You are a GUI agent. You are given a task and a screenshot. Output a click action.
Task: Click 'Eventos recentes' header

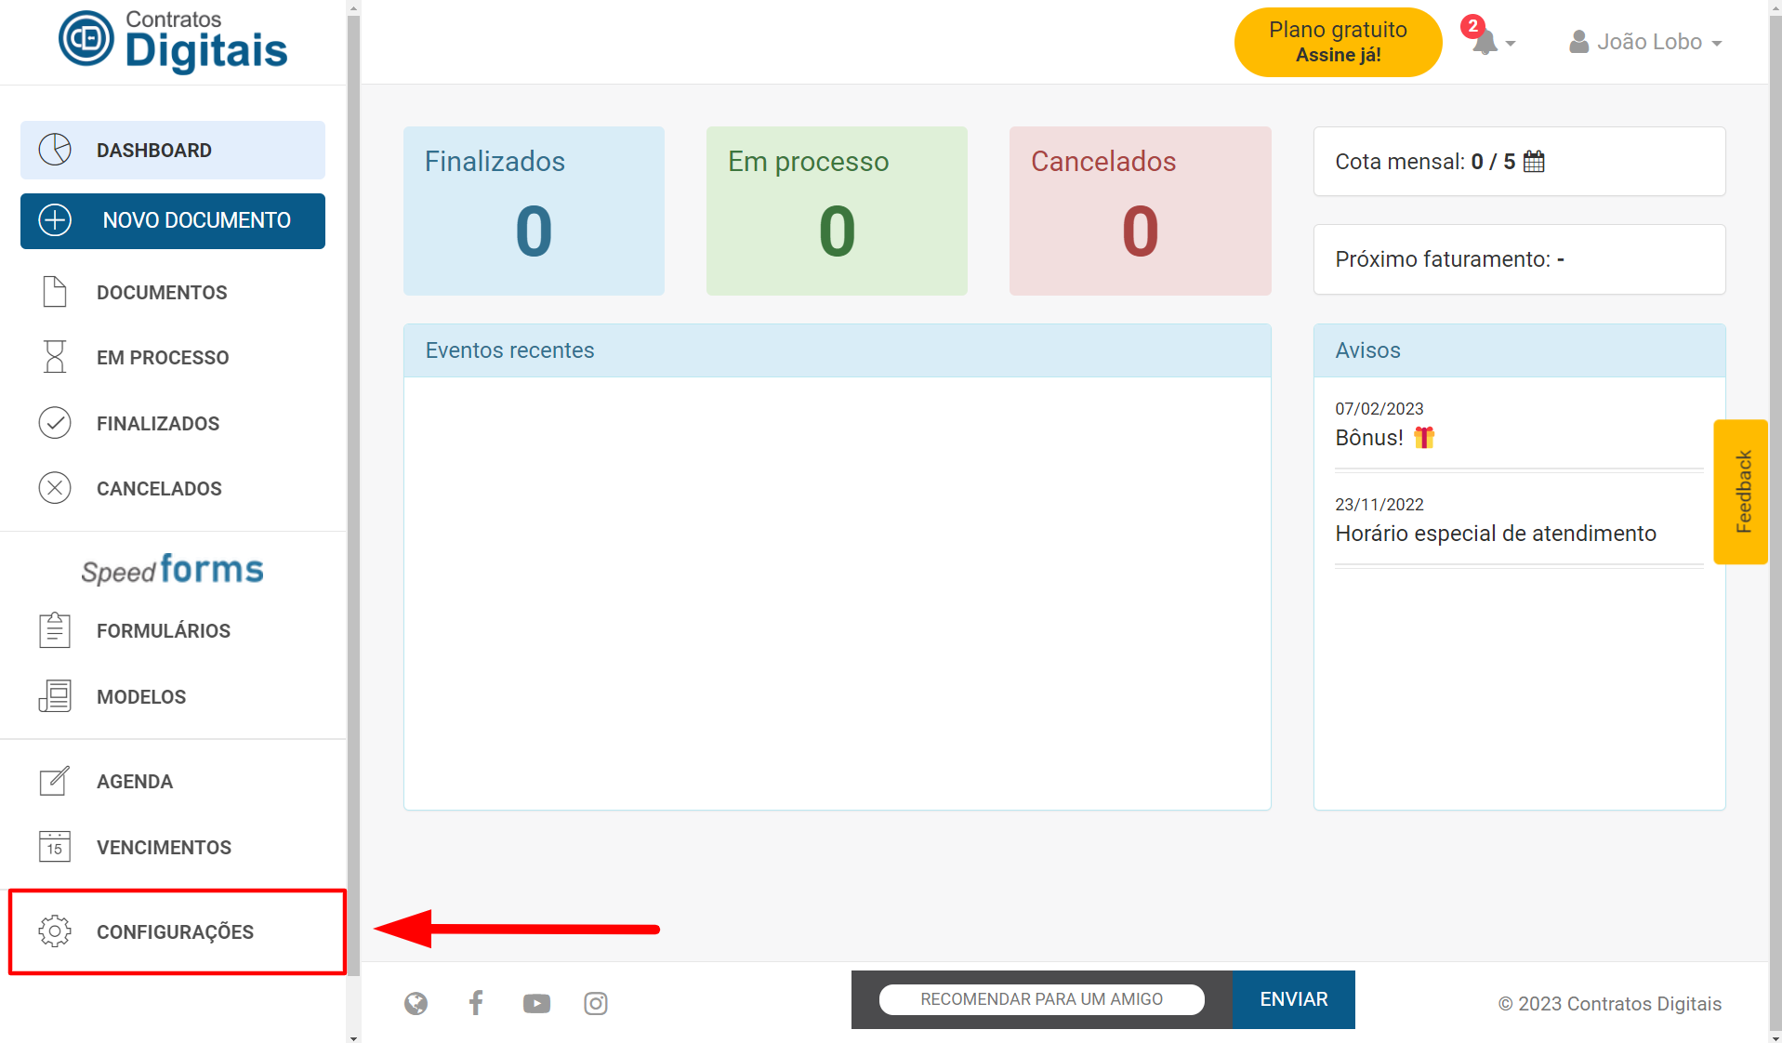click(837, 350)
